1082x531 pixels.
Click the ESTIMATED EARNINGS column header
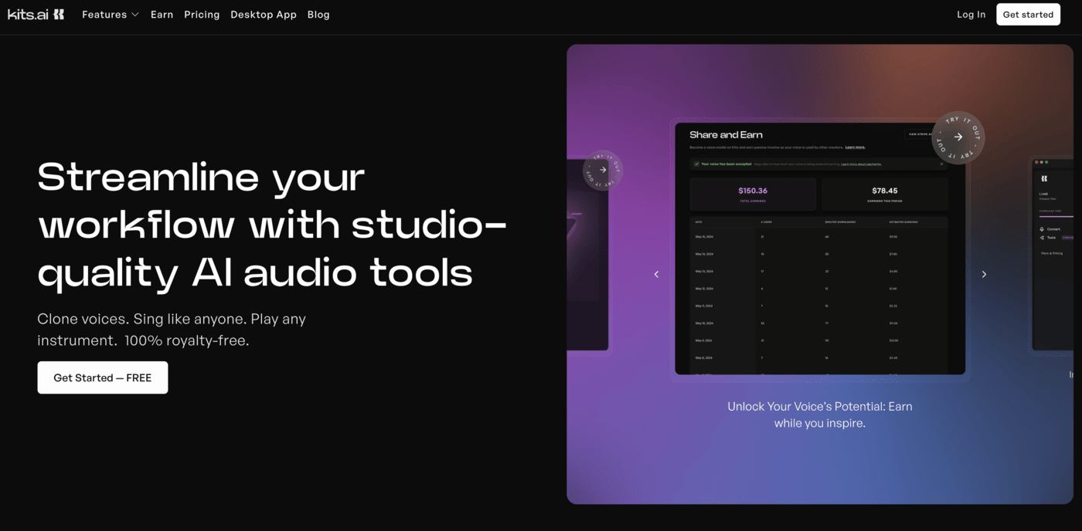pyautogui.click(x=903, y=222)
